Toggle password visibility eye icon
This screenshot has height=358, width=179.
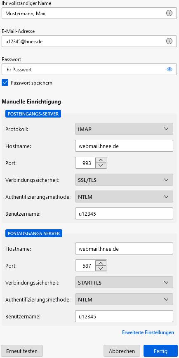pos(169,69)
